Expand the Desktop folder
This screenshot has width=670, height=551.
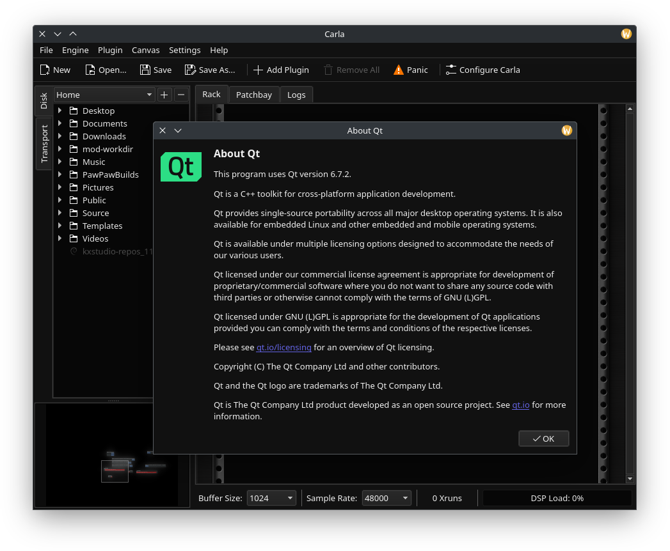pos(60,111)
